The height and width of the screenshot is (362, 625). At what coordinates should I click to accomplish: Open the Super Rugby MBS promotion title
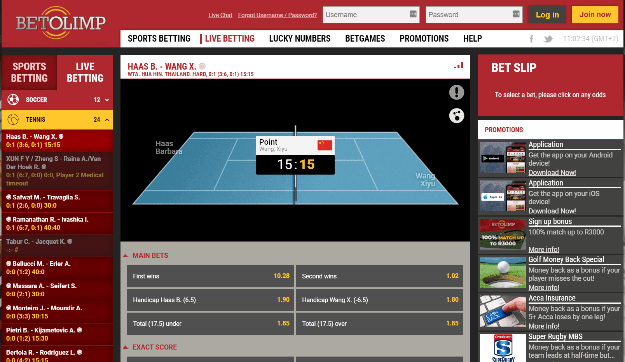point(555,337)
